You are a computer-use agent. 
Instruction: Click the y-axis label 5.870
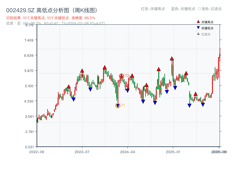(29, 71)
